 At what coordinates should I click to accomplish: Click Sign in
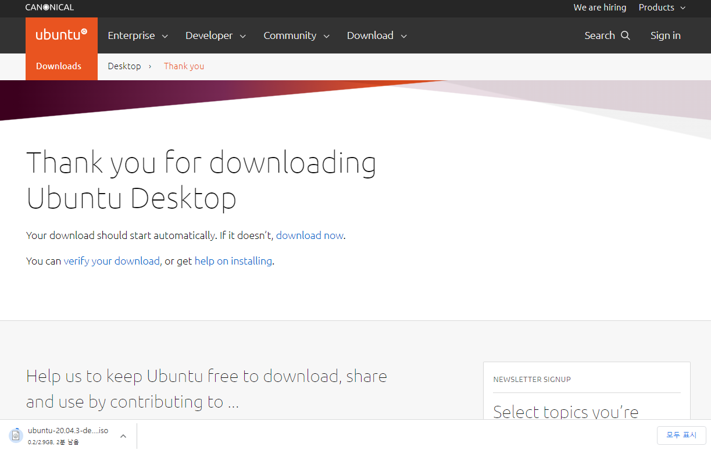(x=665, y=35)
